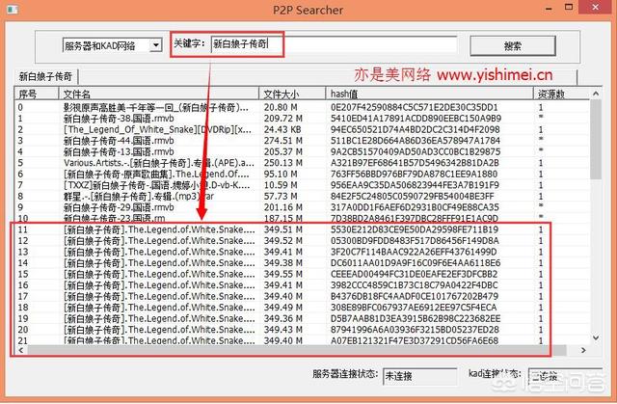The width and height of the screenshot is (617, 404).
Task: Click file size 349.43 M in row 20
Action: pos(282,330)
